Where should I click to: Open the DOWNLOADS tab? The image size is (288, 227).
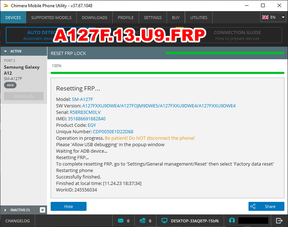[94, 17]
